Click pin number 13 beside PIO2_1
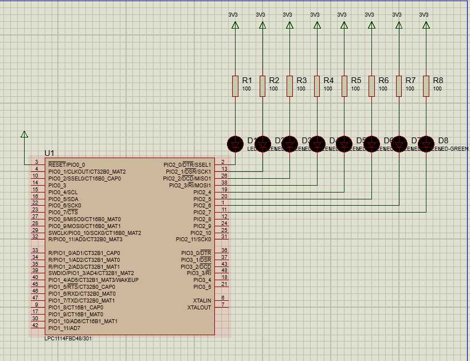 (224, 169)
